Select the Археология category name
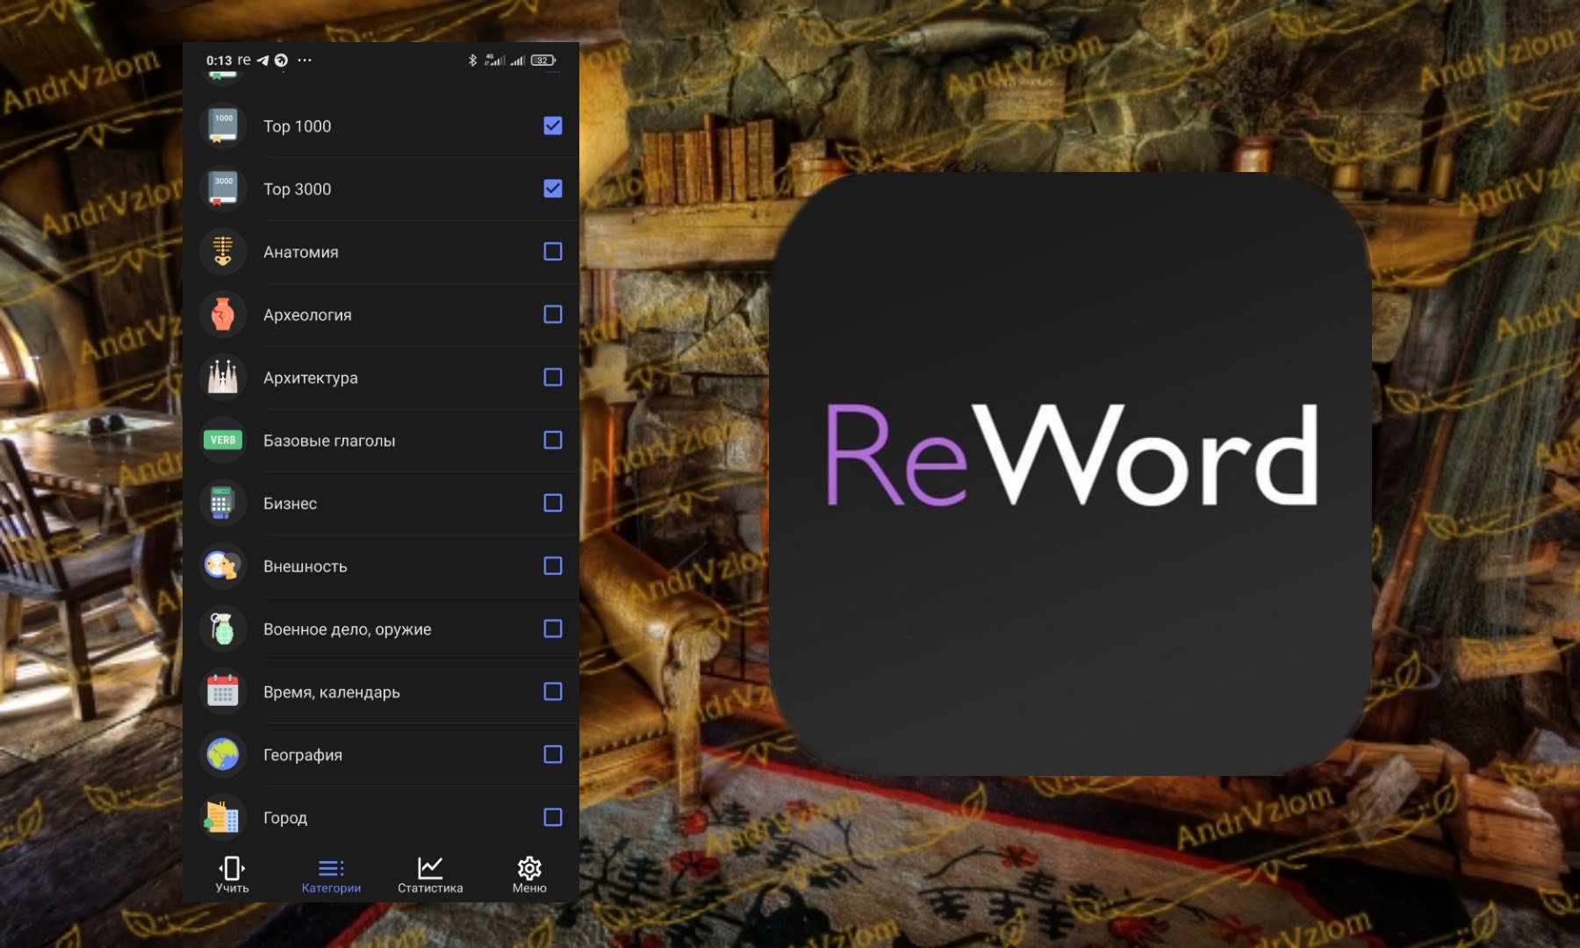 [307, 315]
